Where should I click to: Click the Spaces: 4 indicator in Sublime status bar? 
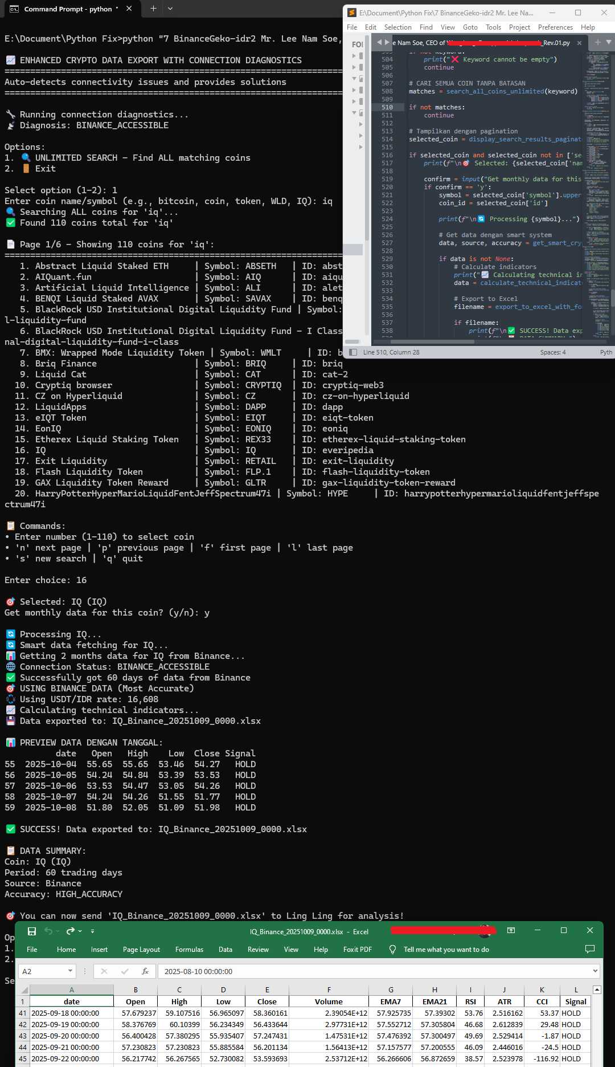click(553, 352)
